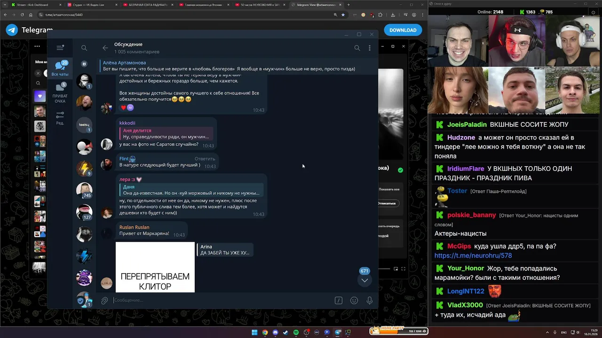Click the chat list search magnifier icon

[x=84, y=48]
